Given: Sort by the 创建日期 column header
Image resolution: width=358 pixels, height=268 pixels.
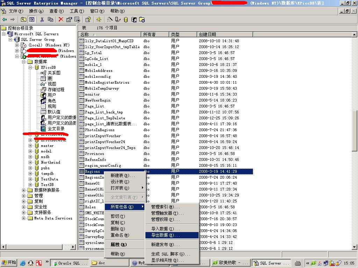Looking at the screenshot, I should coord(225,35).
